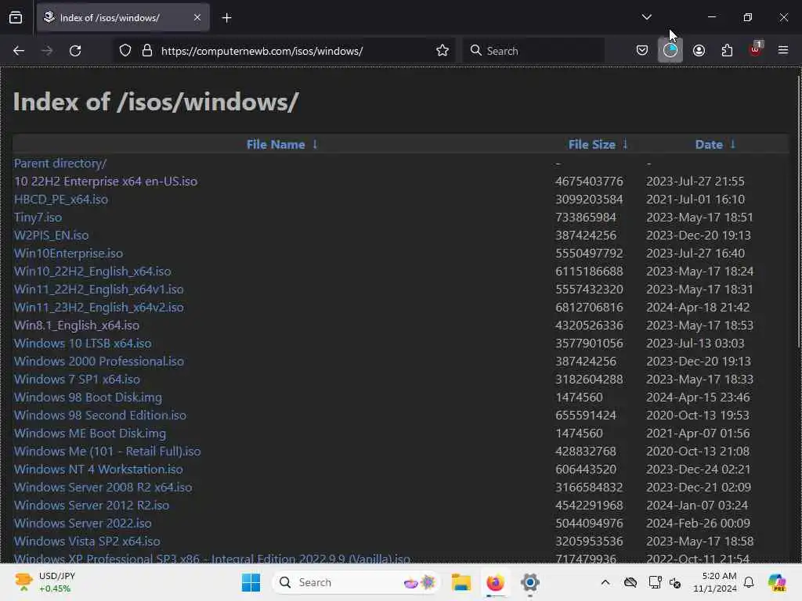Show site security info via padlock icon
802x601 pixels.
[x=147, y=51]
